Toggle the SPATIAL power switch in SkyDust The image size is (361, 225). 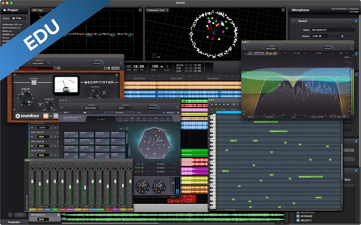pyautogui.click(x=143, y=172)
